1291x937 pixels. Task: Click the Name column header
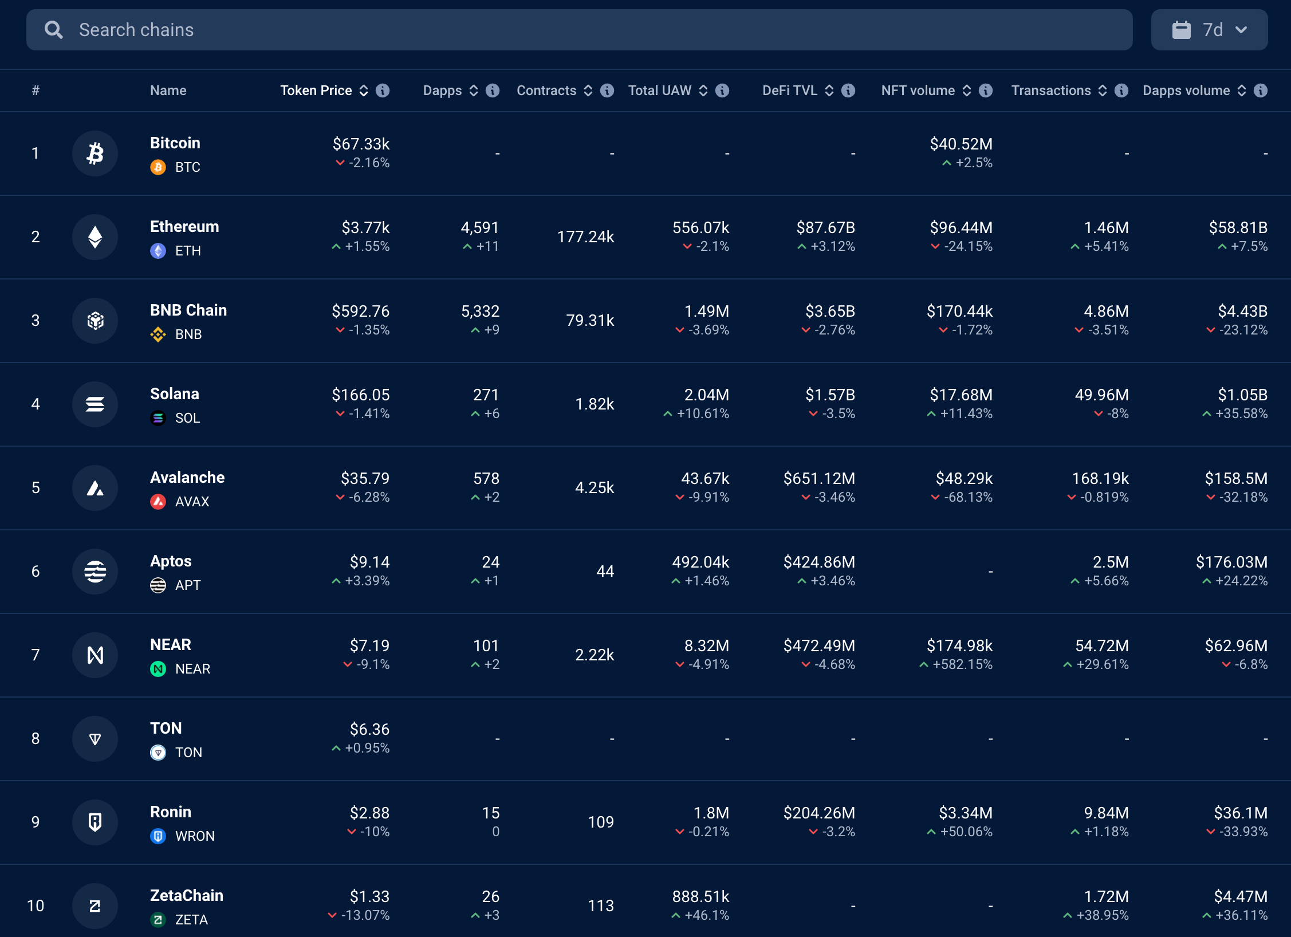pyautogui.click(x=168, y=90)
